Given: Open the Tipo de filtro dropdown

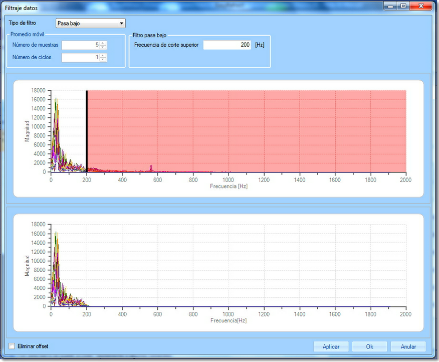Looking at the screenshot, I should 90,23.
